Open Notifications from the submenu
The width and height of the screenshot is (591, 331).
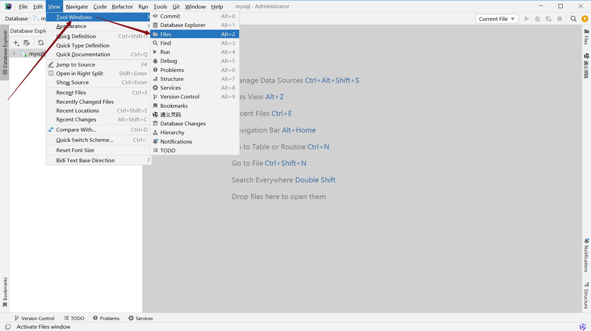tap(194, 141)
